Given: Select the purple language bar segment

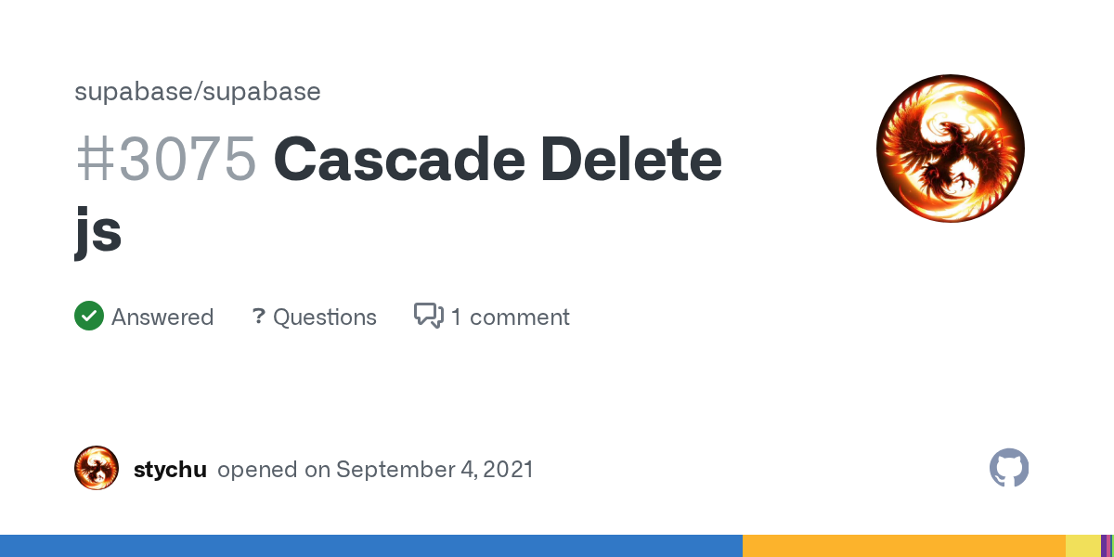Looking at the screenshot, I should pyautogui.click(x=1103, y=546).
